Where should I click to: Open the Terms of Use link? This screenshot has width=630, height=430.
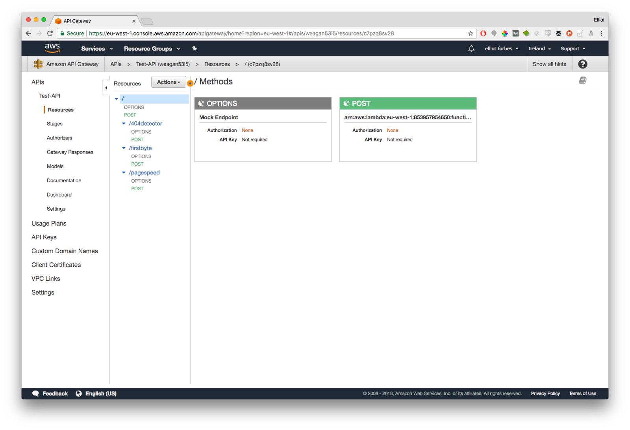(x=582, y=393)
